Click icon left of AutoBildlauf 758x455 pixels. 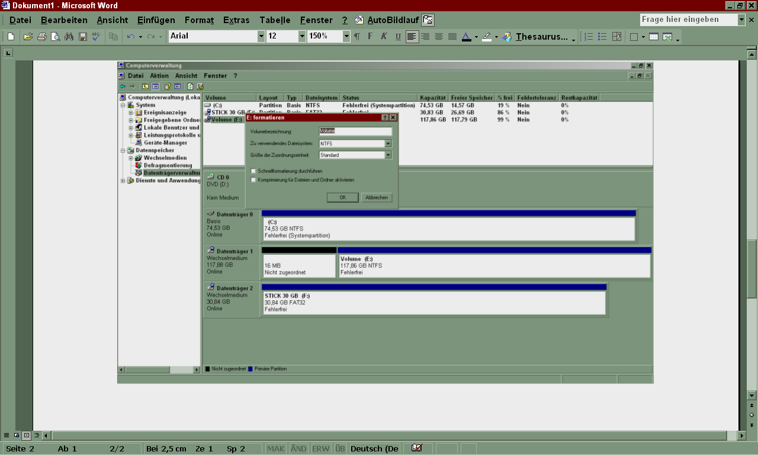pyautogui.click(x=359, y=20)
